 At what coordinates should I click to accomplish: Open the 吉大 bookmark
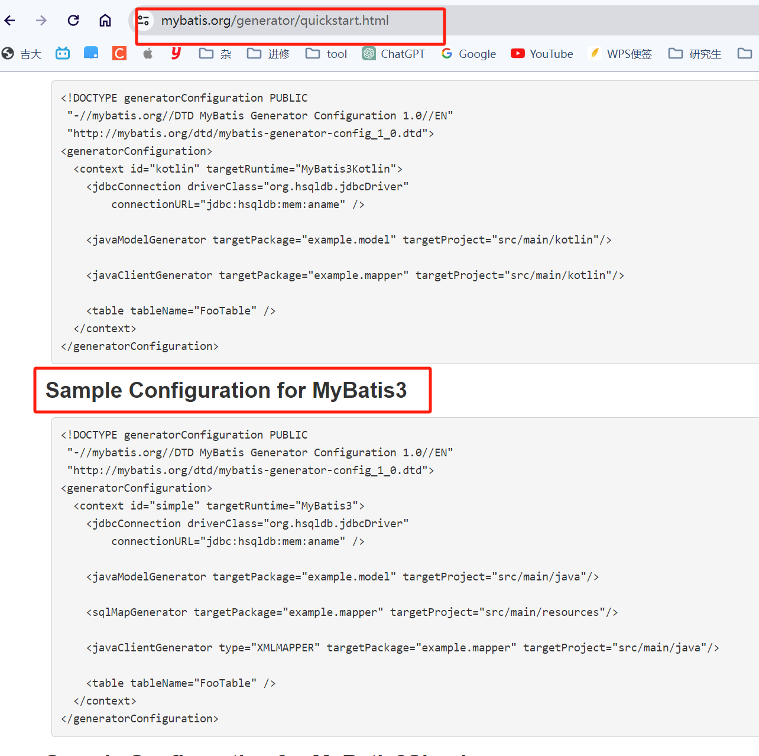pyautogui.click(x=22, y=54)
